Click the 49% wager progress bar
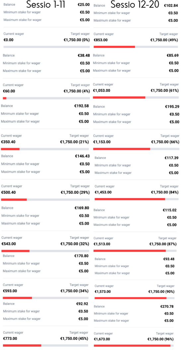The width and height of the screenshot is (182, 350). [136, 47]
